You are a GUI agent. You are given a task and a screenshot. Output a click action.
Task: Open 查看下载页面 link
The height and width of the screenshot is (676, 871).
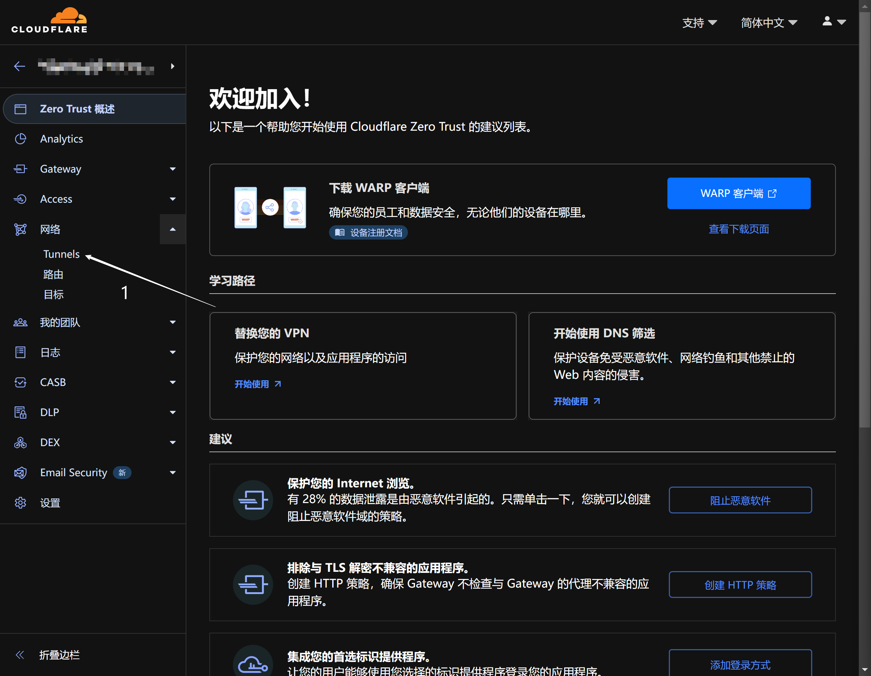tap(739, 229)
